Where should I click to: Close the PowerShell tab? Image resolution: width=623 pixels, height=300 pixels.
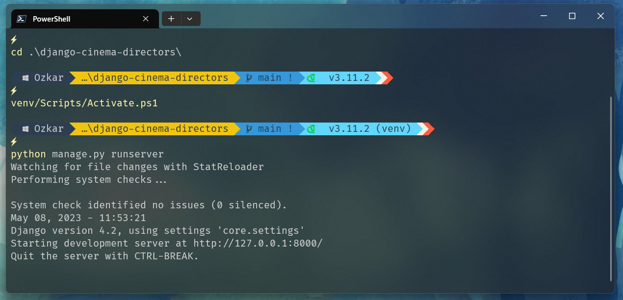pos(146,19)
